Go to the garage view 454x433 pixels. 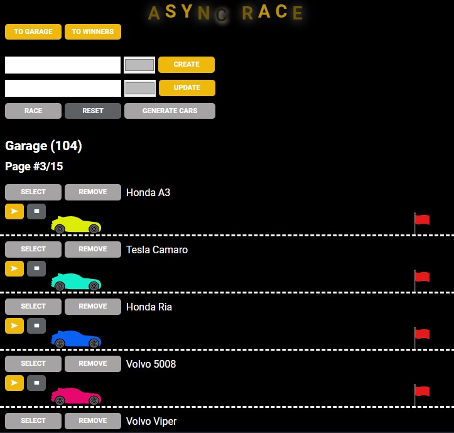point(33,31)
